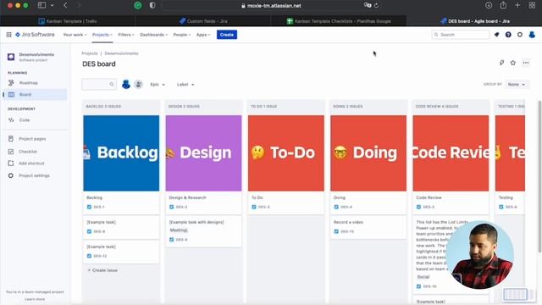Open the Jira settings gear icon
The width and height of the screenshot is (542, 305).
click(x=519, y=35)
